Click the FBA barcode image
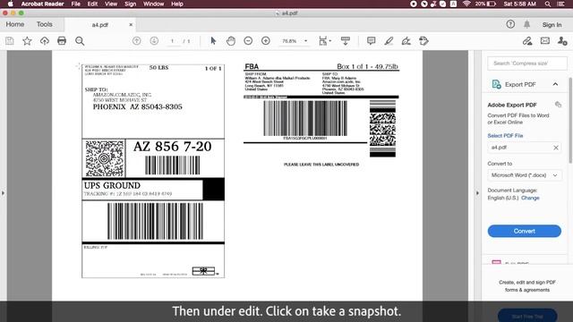This screenshot has height=322, width=573. tap(305, 118)
